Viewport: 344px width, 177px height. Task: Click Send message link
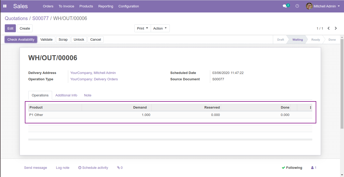click(35, 168)
